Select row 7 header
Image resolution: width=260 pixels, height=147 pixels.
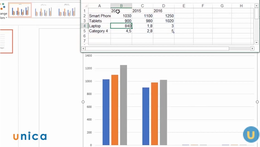[x=85, y=41]
